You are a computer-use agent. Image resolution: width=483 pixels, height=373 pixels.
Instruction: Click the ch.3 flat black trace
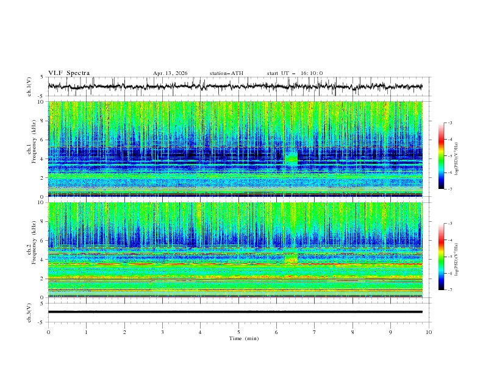235,312
